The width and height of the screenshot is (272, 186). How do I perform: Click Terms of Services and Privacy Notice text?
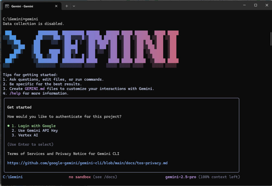(x=63, y=154)
